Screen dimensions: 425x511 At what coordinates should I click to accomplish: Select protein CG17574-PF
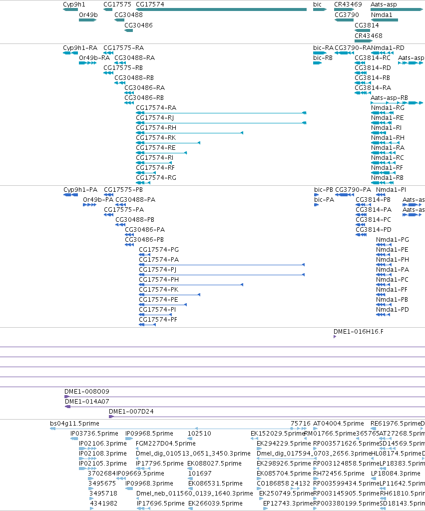click(x=147, y=325)
